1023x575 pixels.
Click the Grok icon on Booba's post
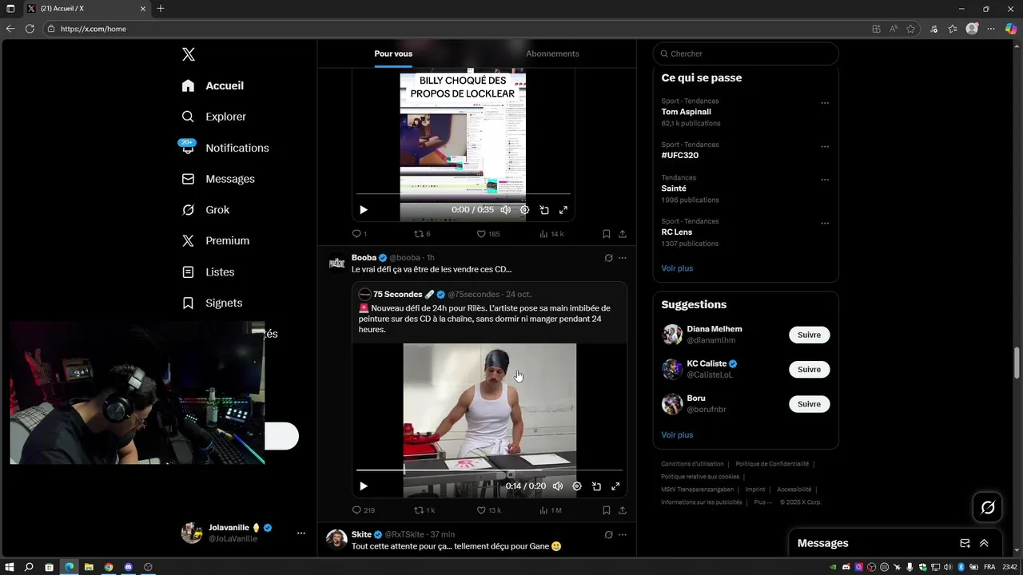pyautogui.click(x=608, y=258)
